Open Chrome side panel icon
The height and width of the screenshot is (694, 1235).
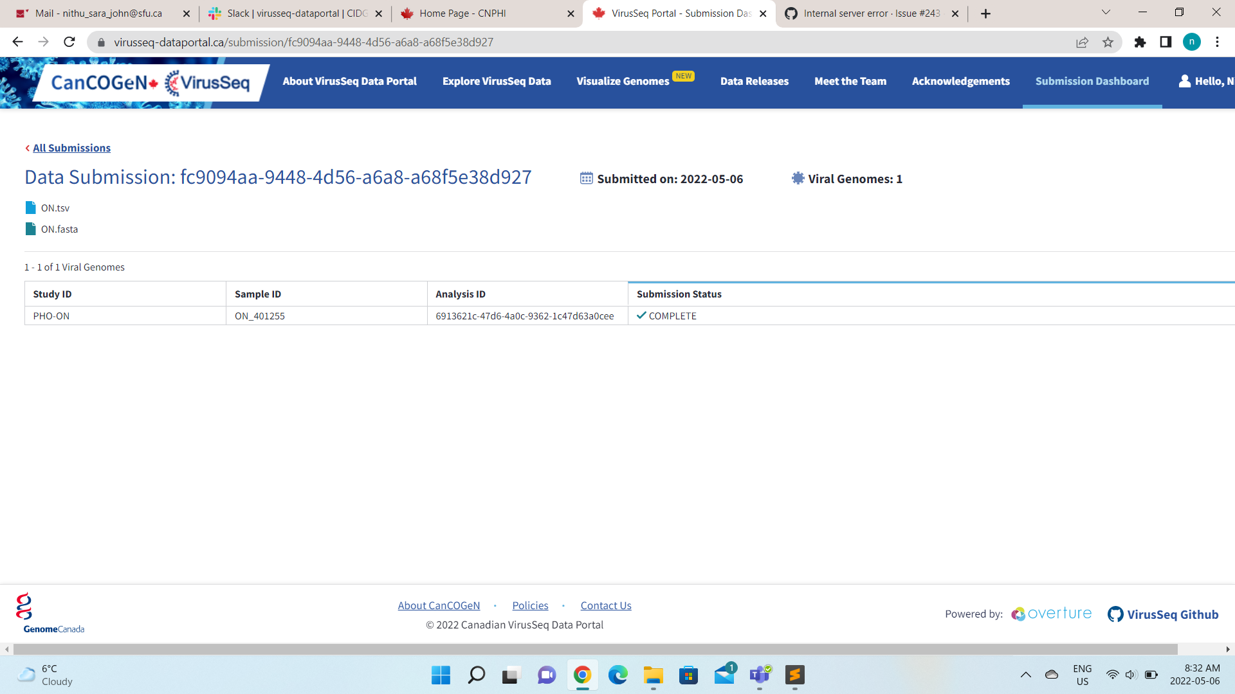(1166, 42)
